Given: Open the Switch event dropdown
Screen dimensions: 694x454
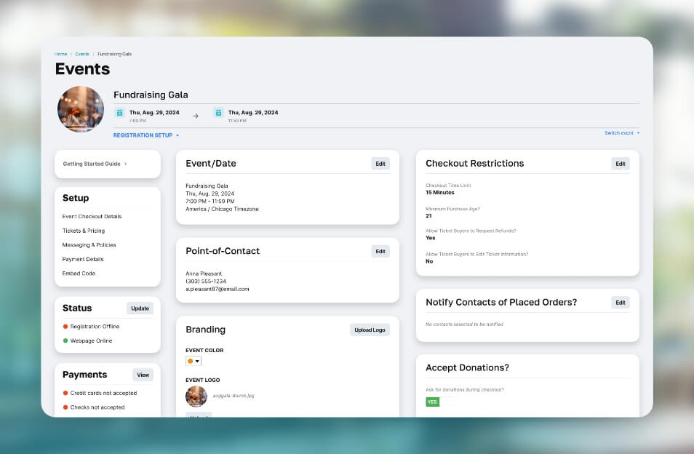Looking at the screenshot, I should point(622,132).
